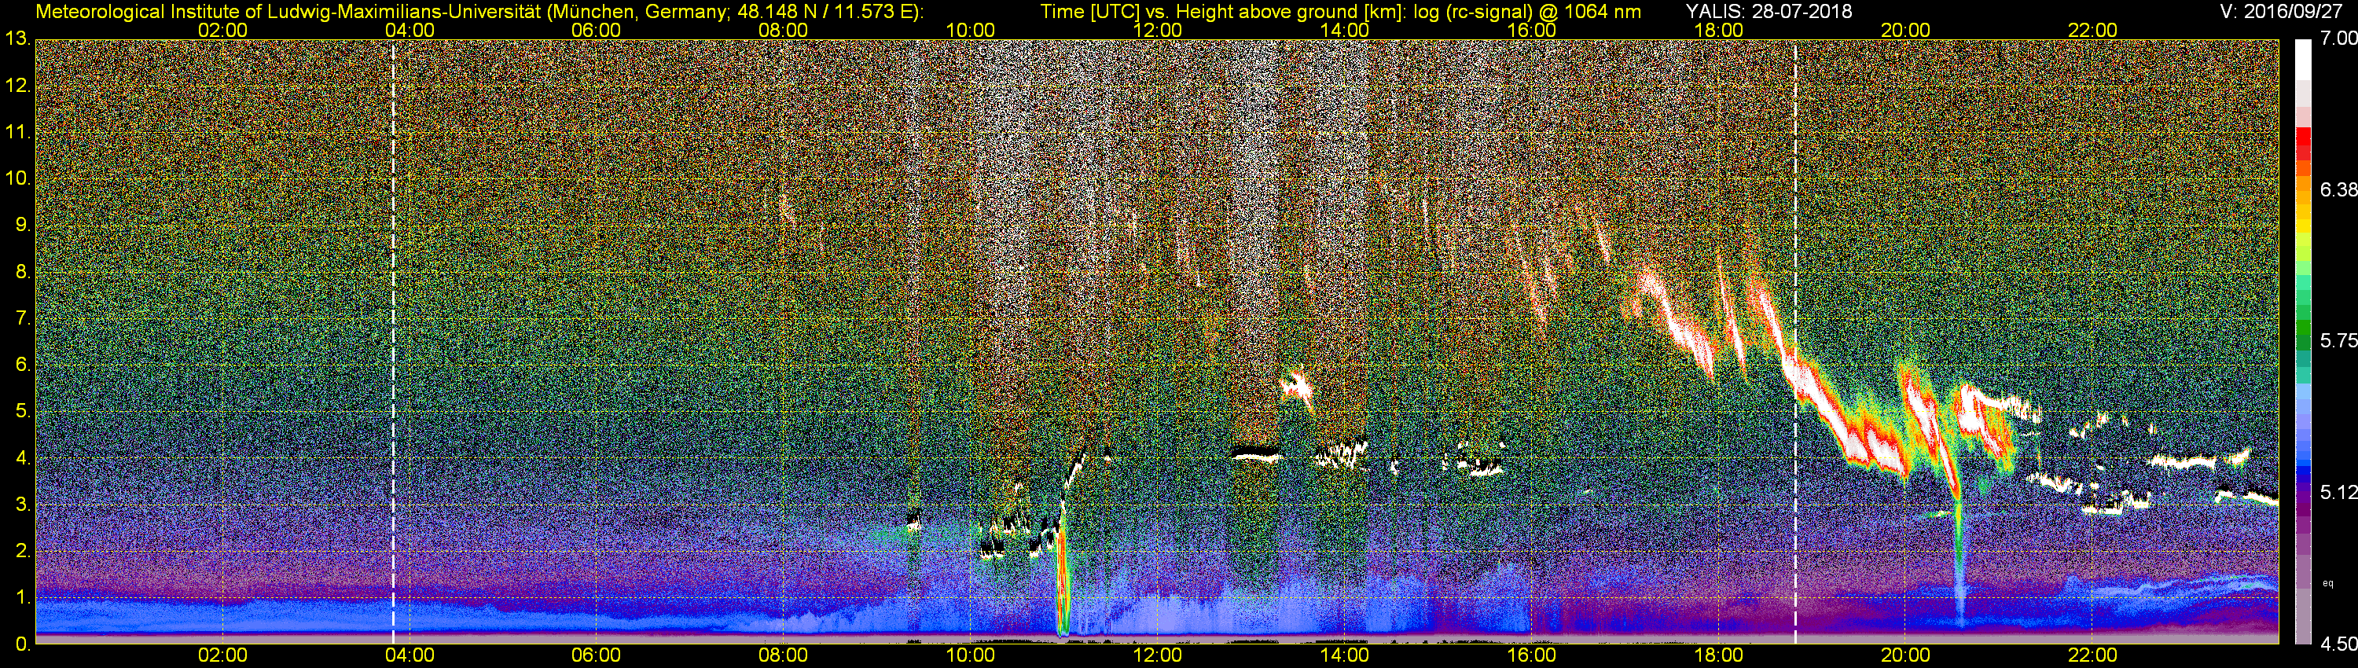Click the 08:00 label on the top time axis
2358x668 pixels.
click(x=784, y=30)
